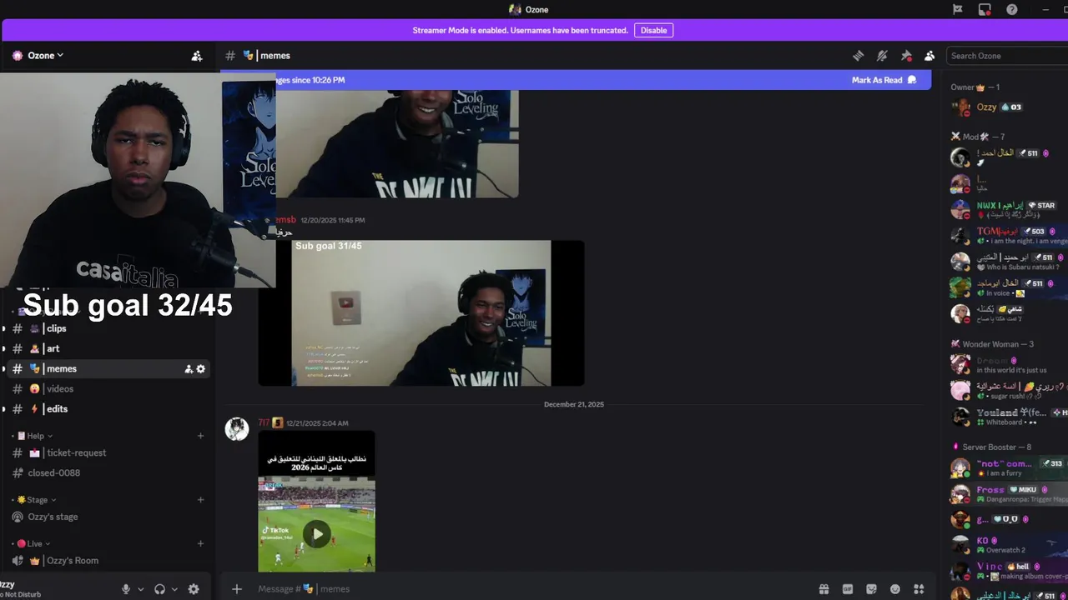Screen dimensions: 1068x600
Task: Click the 717 user avatar in chat
Action: [x=237, y=429]
